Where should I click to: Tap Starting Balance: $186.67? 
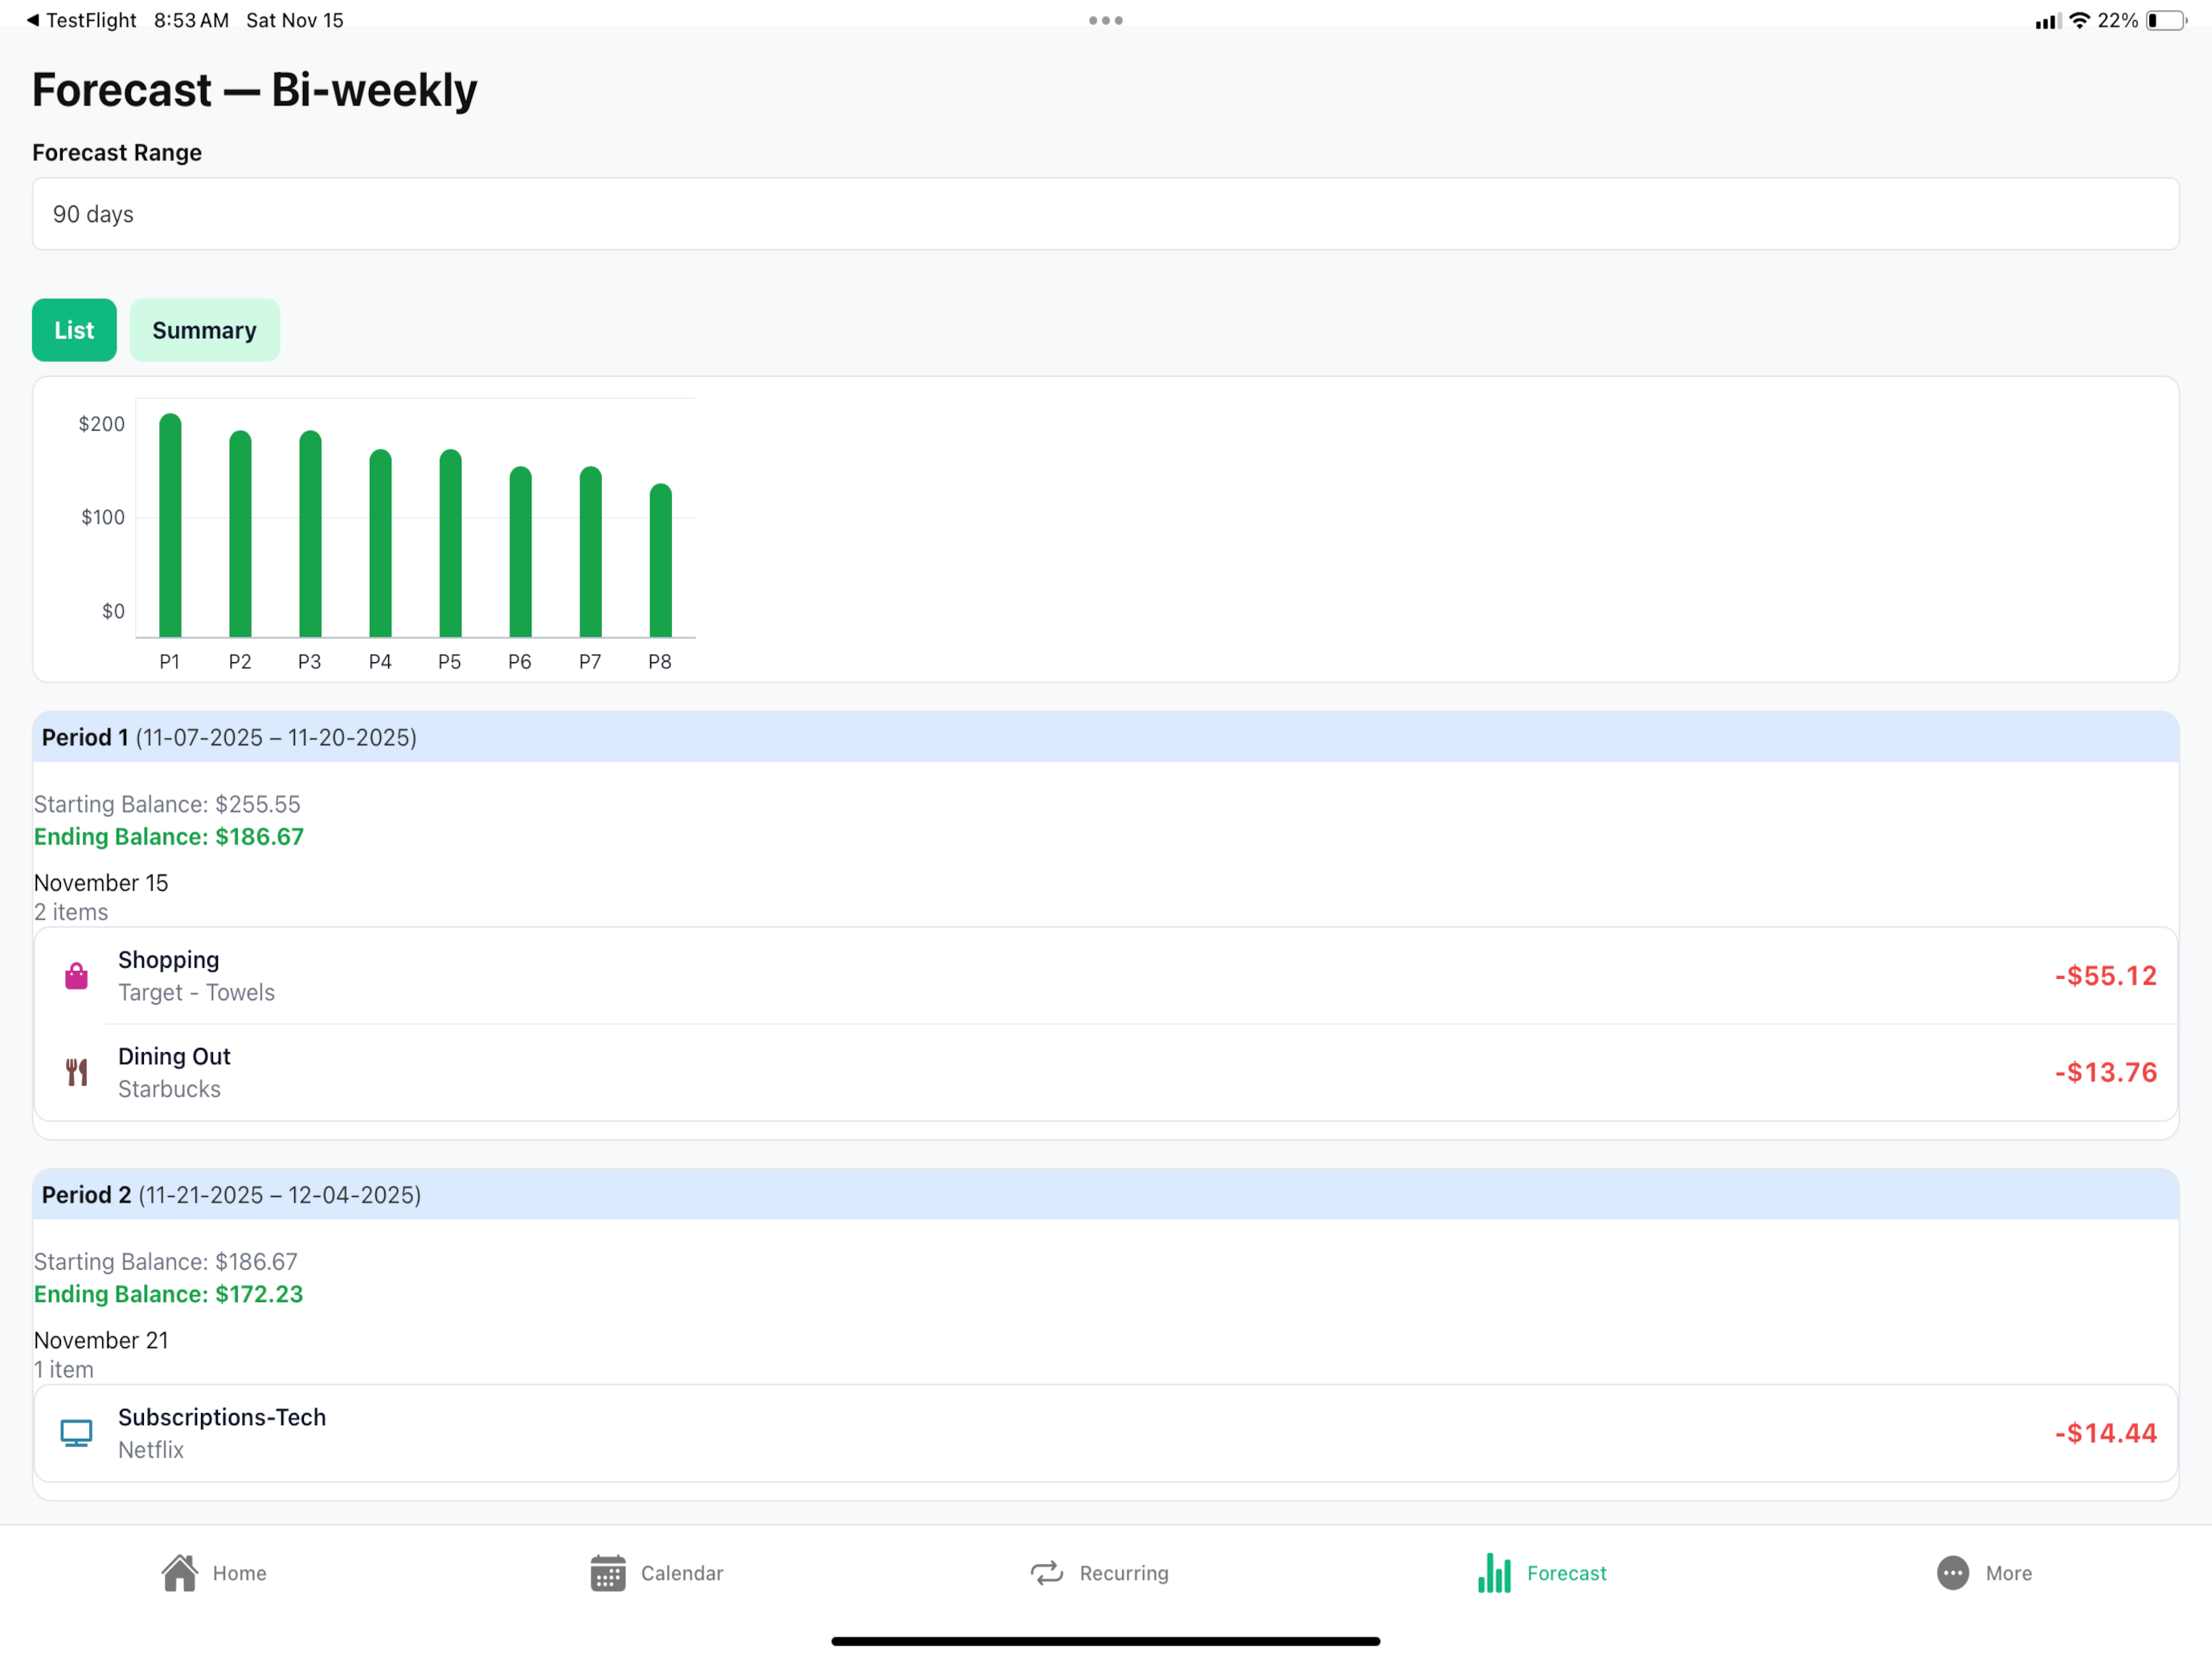(x=166, y=1262)
